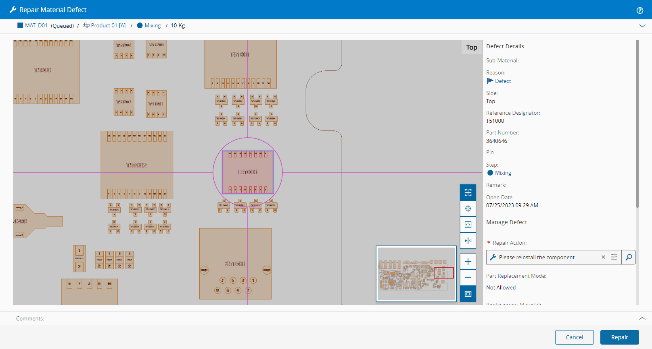Open the Repair Action filter options icon
652x349 pixels.
click(x=614, y=257)
